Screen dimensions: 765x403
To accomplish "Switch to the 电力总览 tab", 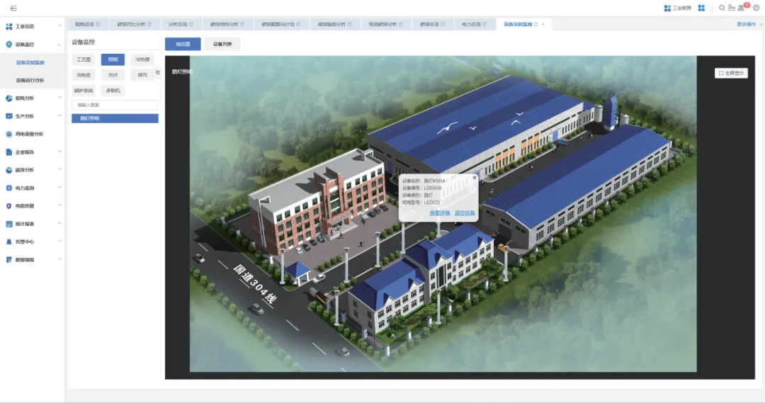I will click(x=466, y=24).
